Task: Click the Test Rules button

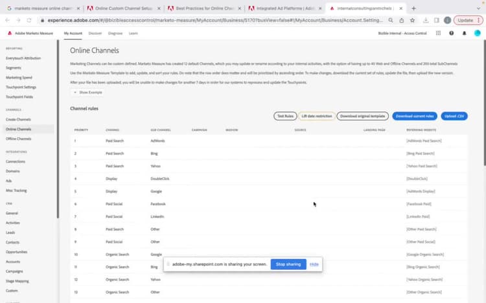Action: [285, 116]
